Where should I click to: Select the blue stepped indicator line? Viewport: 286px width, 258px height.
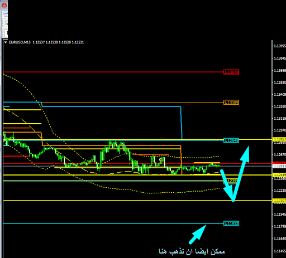(112, 106)
